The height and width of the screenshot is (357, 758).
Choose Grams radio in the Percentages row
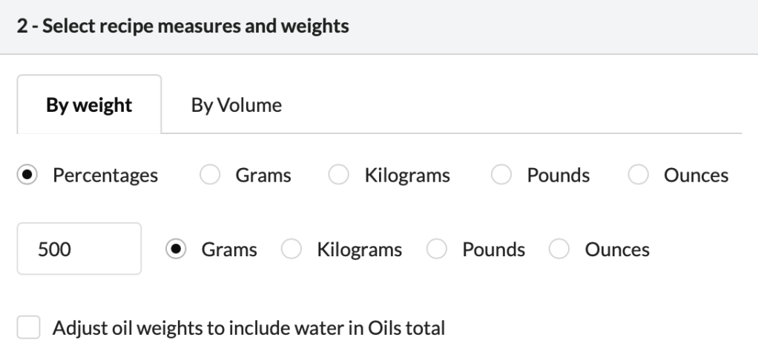pos(211,176)
